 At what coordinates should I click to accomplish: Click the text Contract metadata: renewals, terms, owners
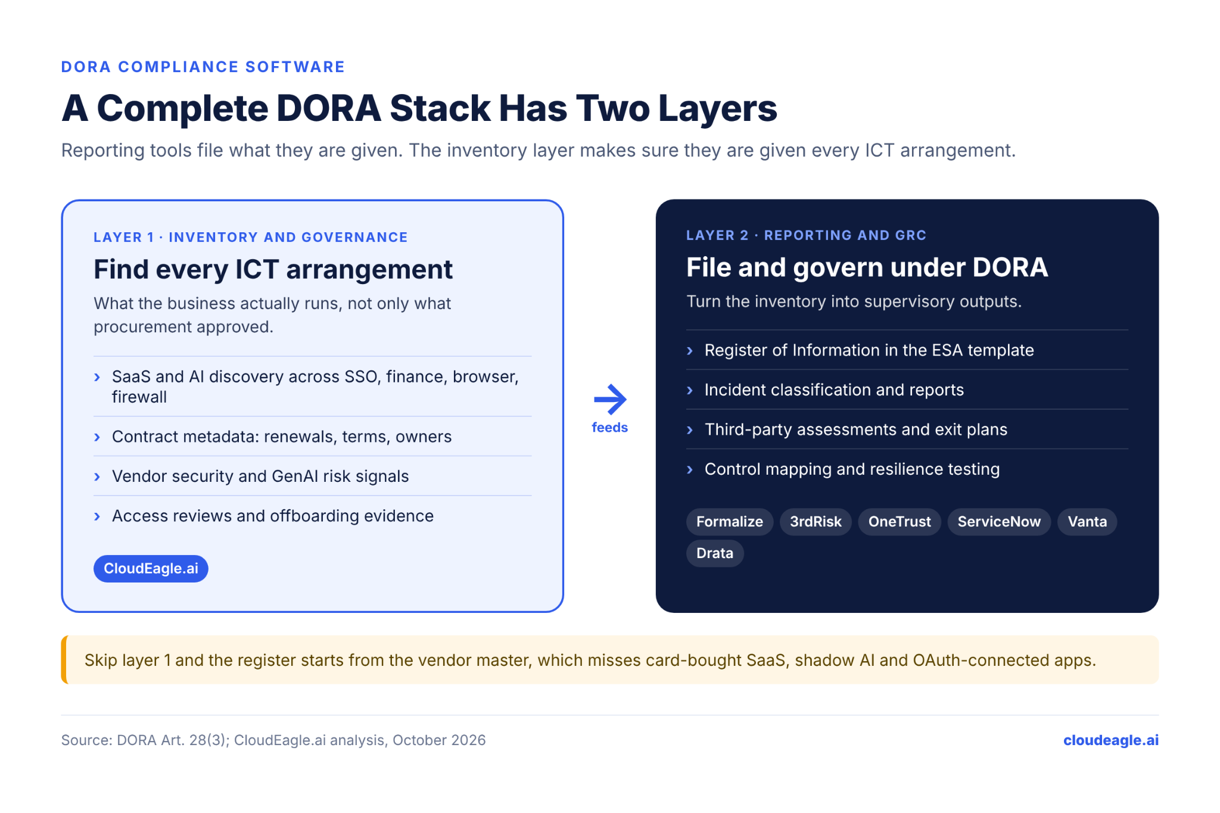282,437
